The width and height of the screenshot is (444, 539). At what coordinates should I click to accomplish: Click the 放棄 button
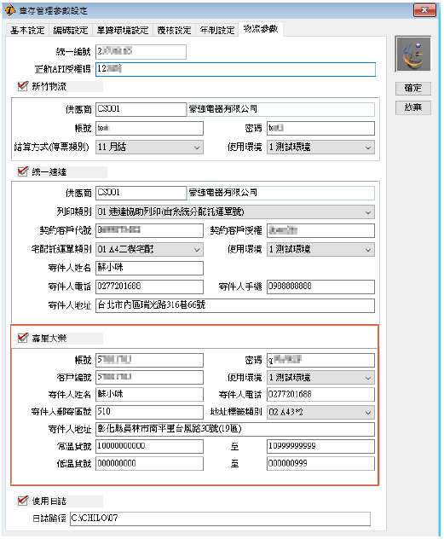click(x=412, y=107)
